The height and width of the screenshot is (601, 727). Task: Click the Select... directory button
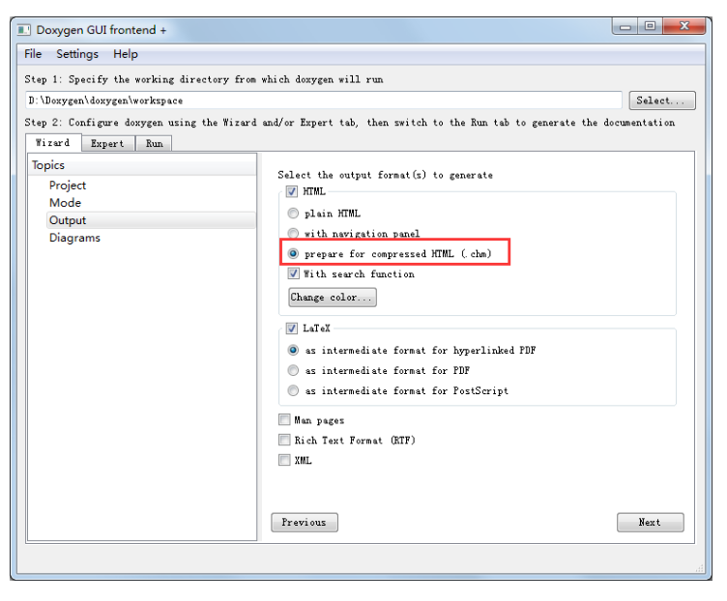coord(662,100)
